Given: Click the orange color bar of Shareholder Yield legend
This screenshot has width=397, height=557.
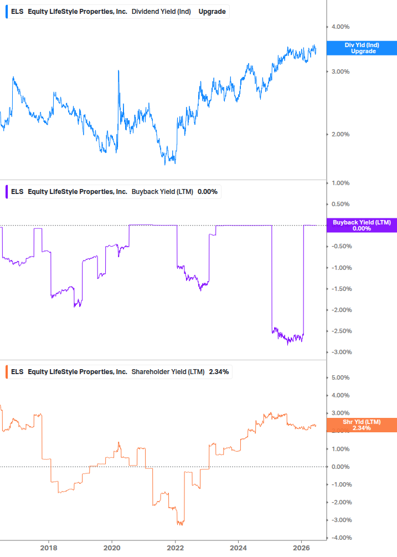Looking at the screenshot, I should pyautogui.click(x=7, y=372).
